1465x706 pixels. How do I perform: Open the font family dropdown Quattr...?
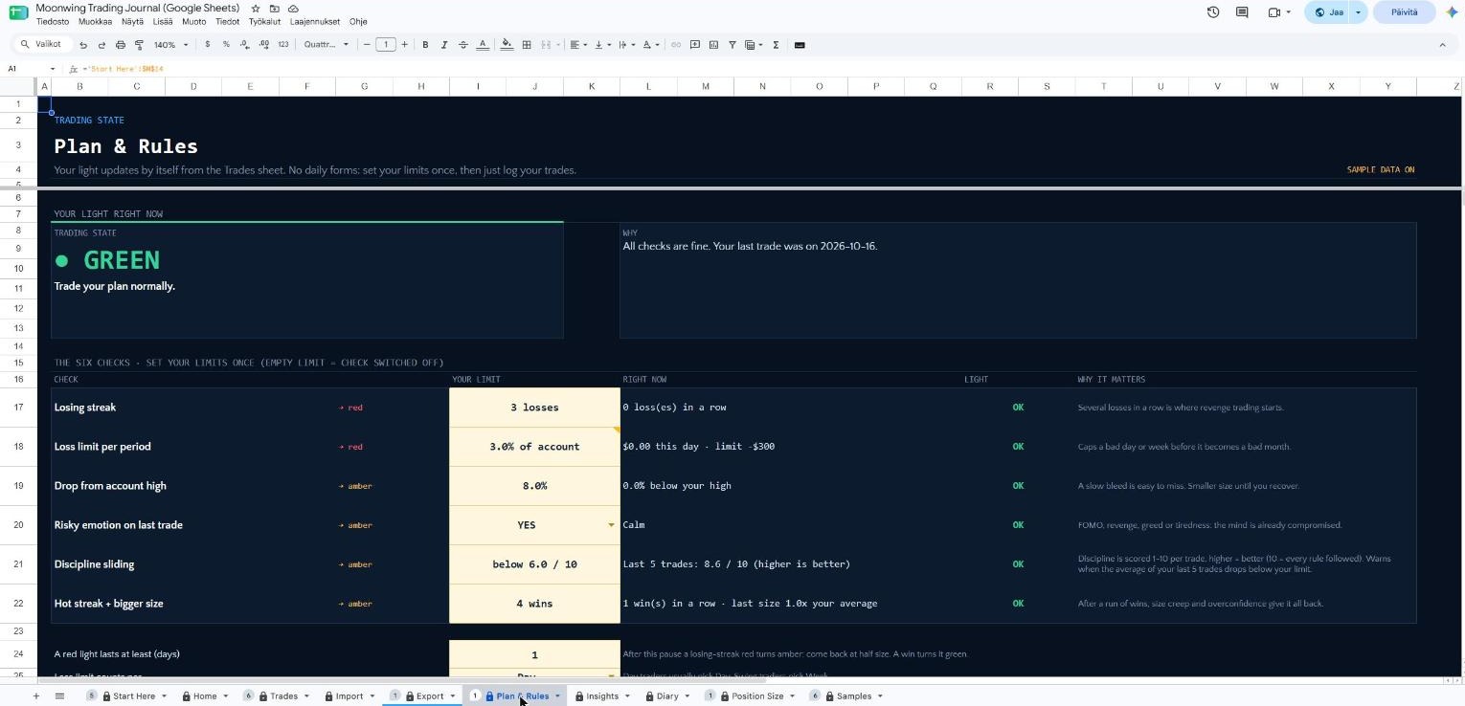[x=327, y=45]
